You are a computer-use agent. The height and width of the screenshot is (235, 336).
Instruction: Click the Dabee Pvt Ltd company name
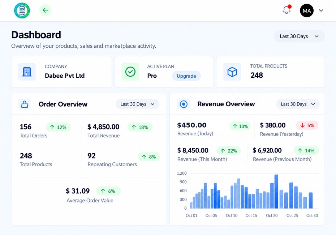point(65,76)
